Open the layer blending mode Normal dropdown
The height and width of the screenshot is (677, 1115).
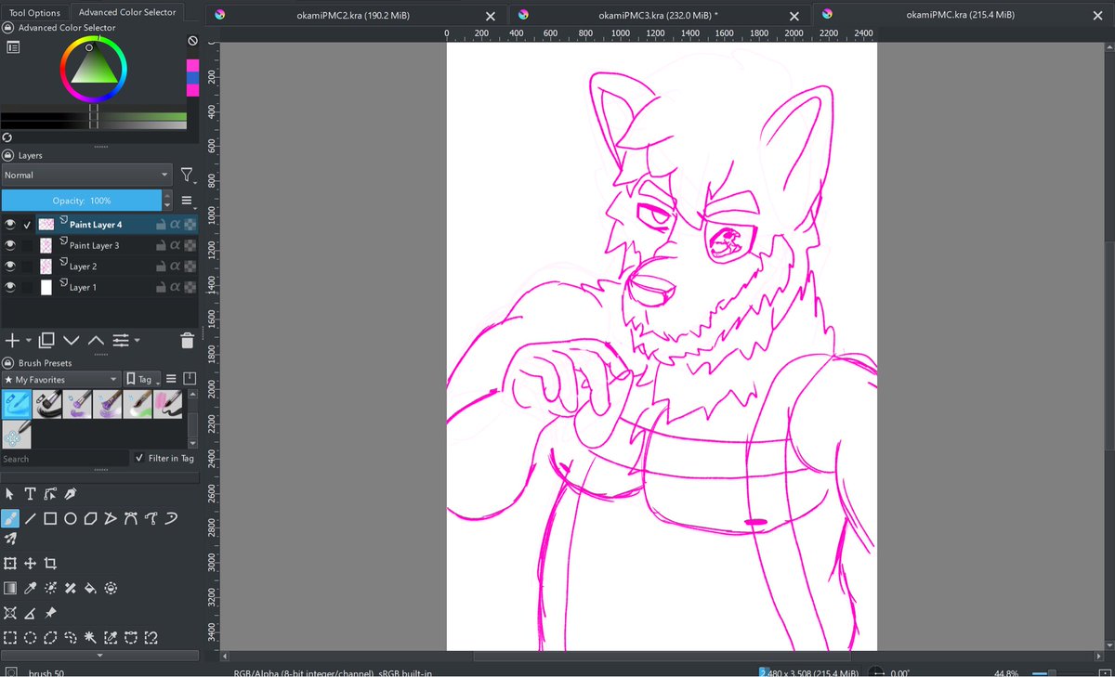pos(86,175)
